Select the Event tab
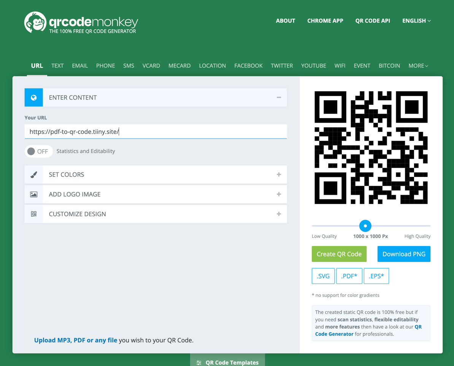Image resolution: width=454 pixels, height=366 pixels. 362,66
